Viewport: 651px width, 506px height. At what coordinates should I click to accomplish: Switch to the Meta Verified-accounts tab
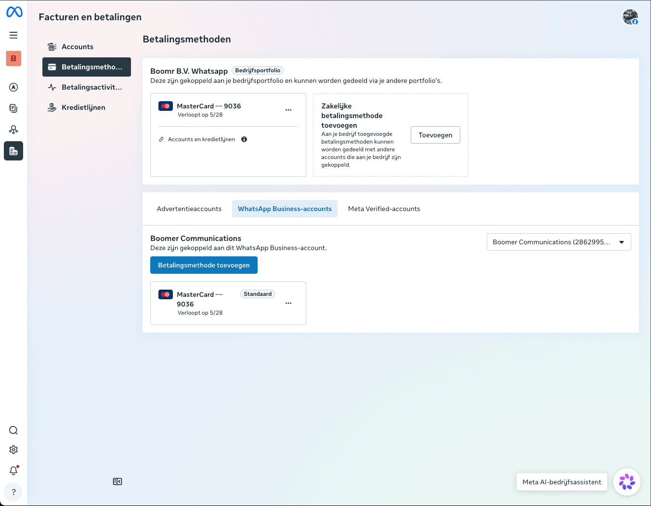(384, 209)
